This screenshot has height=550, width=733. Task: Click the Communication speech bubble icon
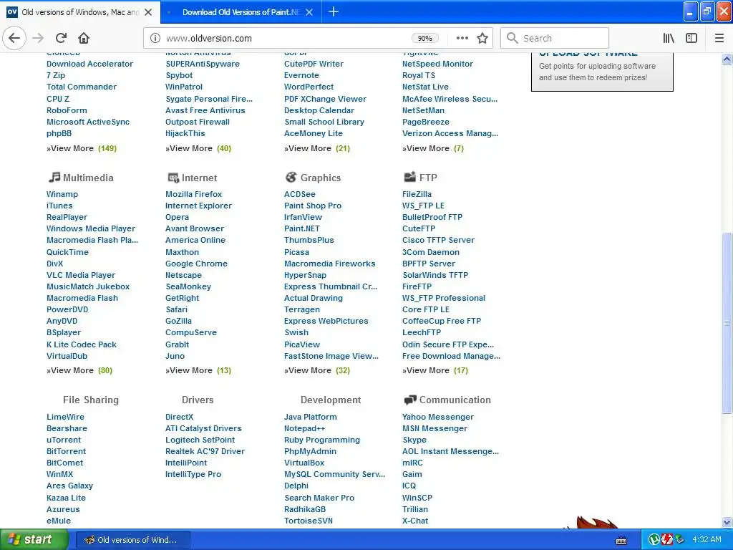point(410,400)
